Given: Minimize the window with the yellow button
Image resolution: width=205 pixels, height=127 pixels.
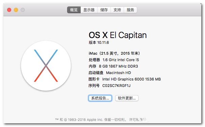Looking at the screenshot, I should point(16,10).
